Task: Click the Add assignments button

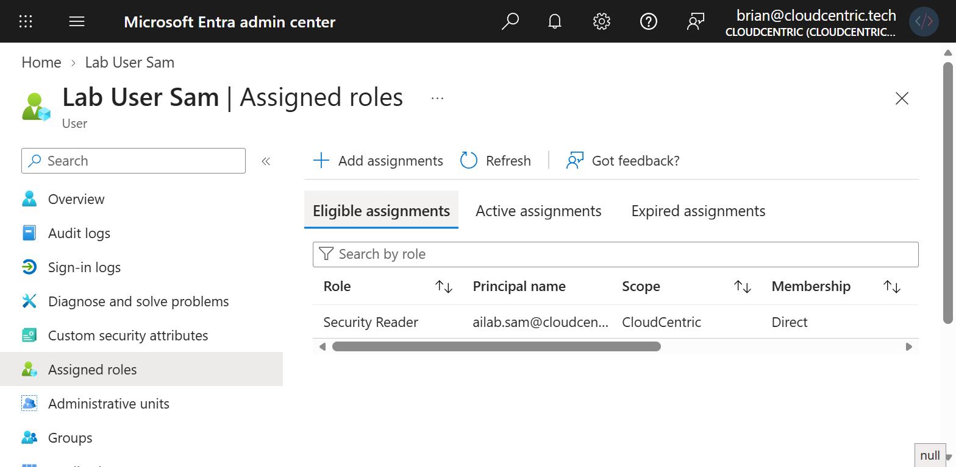Action: [378, 161]
